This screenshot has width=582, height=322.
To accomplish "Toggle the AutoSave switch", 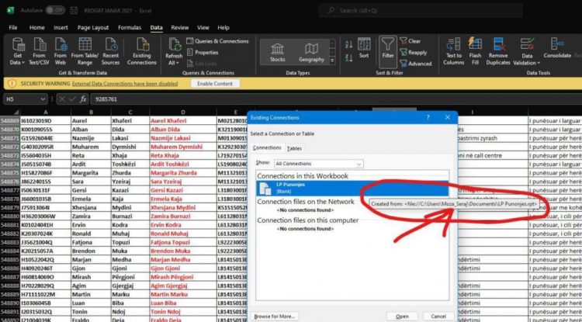I will (x=54, y=10).
